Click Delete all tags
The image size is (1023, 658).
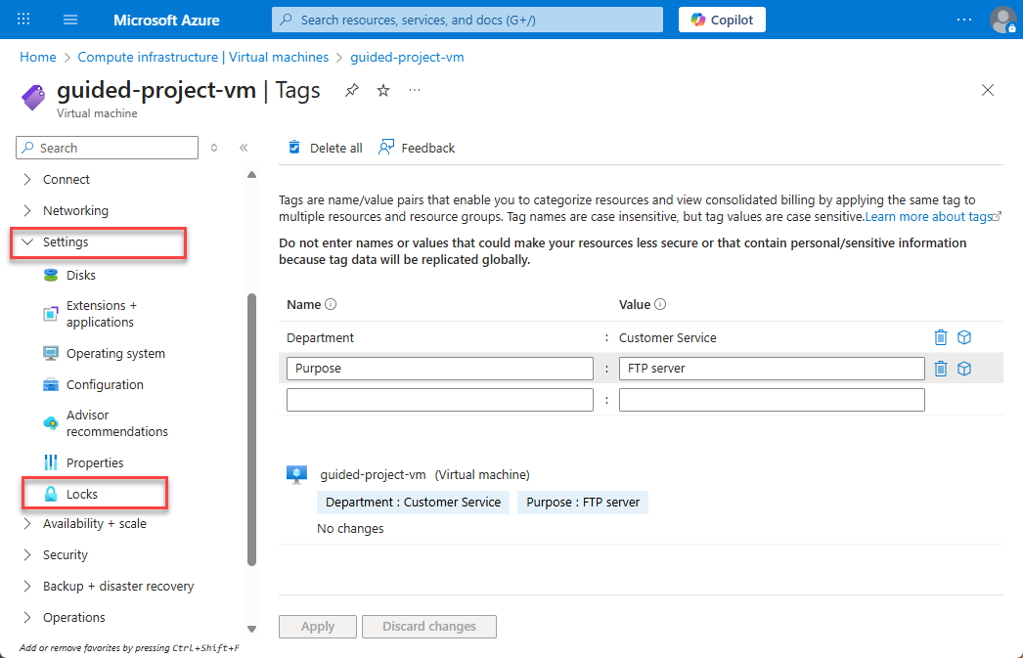(x=325, y=148)
